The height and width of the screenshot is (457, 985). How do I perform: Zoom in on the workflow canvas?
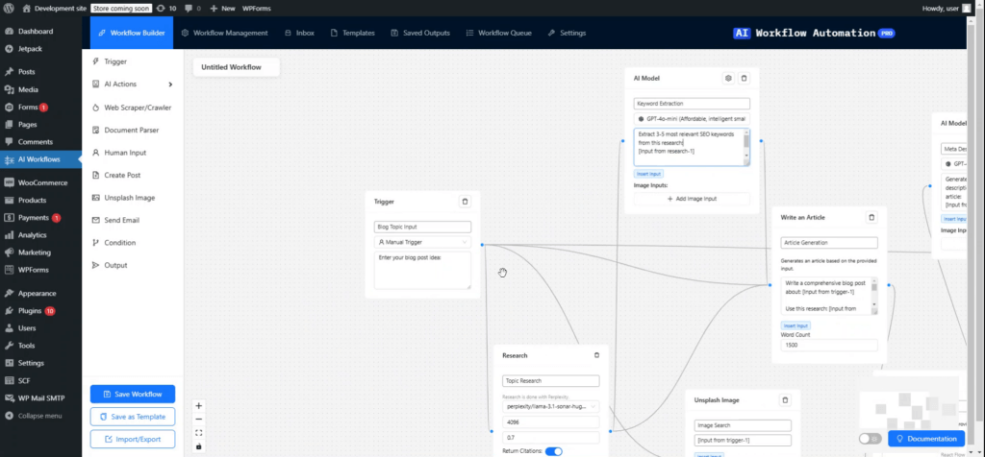pyautogui.click(x=198, y=406)
